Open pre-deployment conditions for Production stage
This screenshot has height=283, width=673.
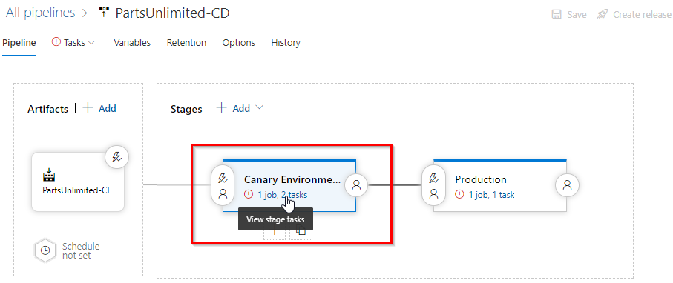point(434,186)
